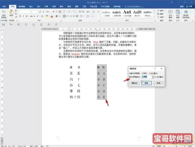Show paragraph marks with the pilcrow icon
The height and width of the screenshot is (147, 195).
(98, 12)
